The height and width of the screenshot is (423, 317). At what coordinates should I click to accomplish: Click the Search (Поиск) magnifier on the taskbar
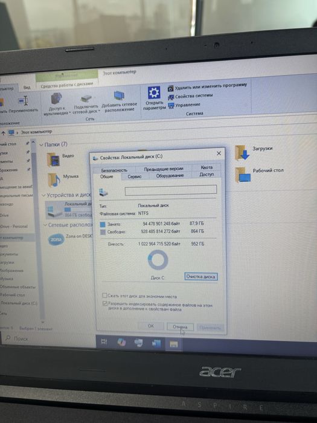pos(8,338)
